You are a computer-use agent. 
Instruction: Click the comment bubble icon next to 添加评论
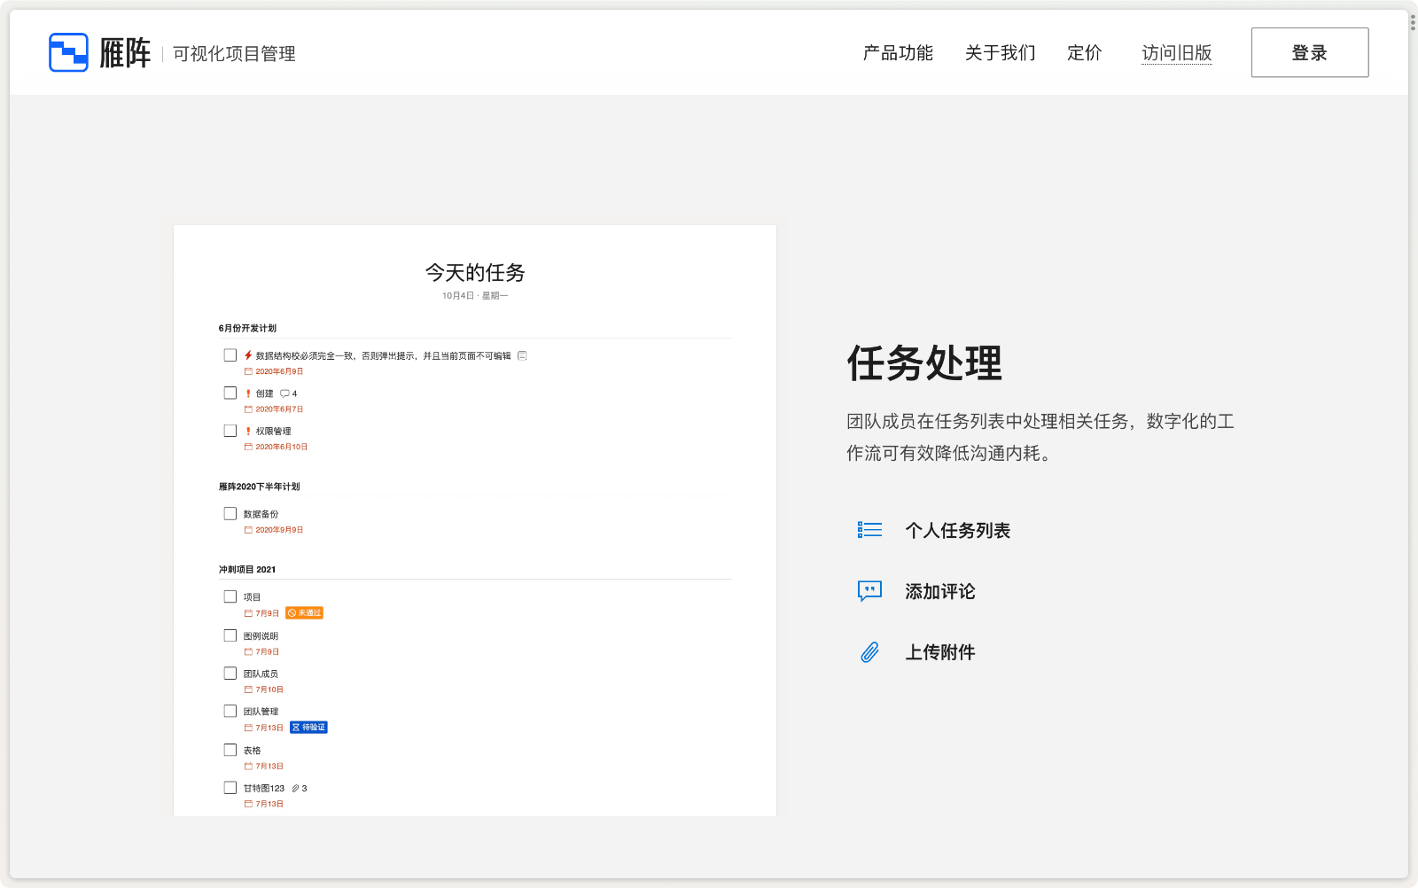tap(869, 591)
